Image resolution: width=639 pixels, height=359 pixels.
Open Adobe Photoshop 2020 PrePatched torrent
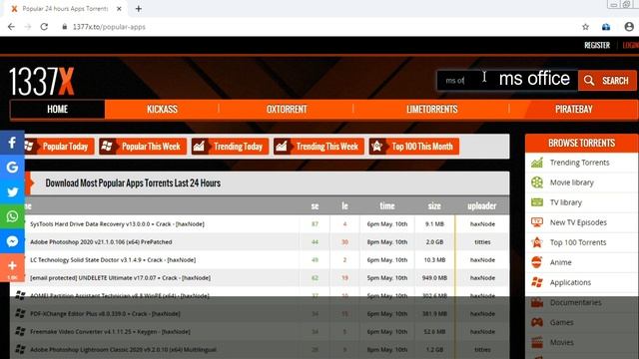101,241
